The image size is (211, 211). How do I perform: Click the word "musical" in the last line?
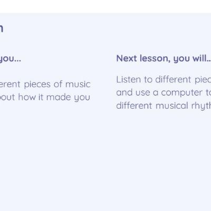pos(172,105)
